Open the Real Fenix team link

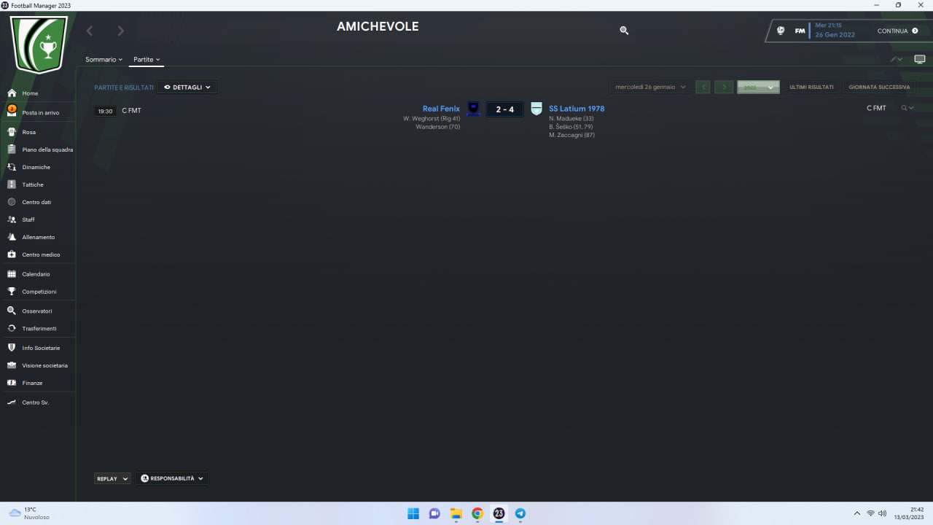(x=441, y=109)
